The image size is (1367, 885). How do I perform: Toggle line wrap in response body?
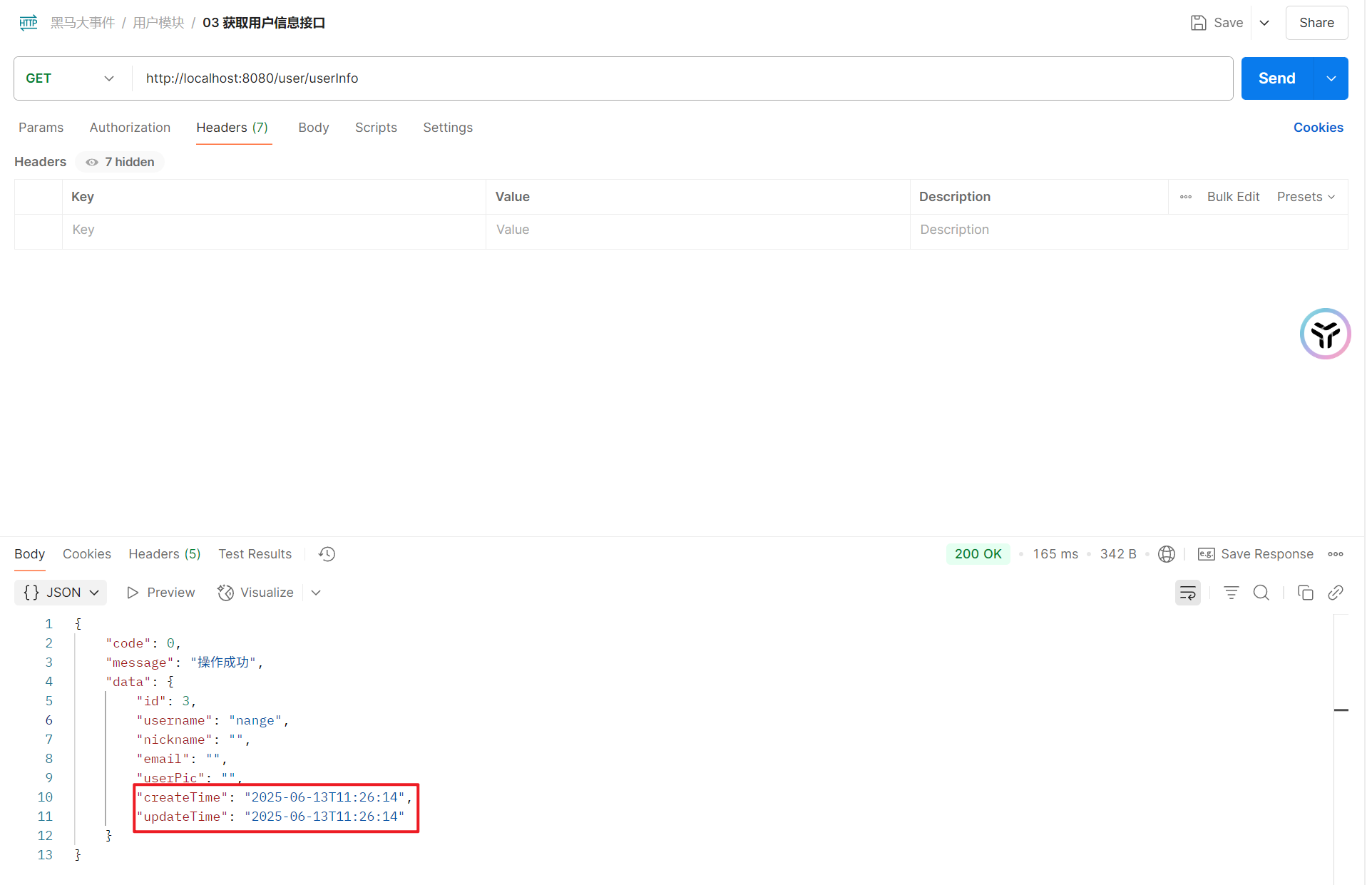pyautogui.click(x=1187, y=593)
